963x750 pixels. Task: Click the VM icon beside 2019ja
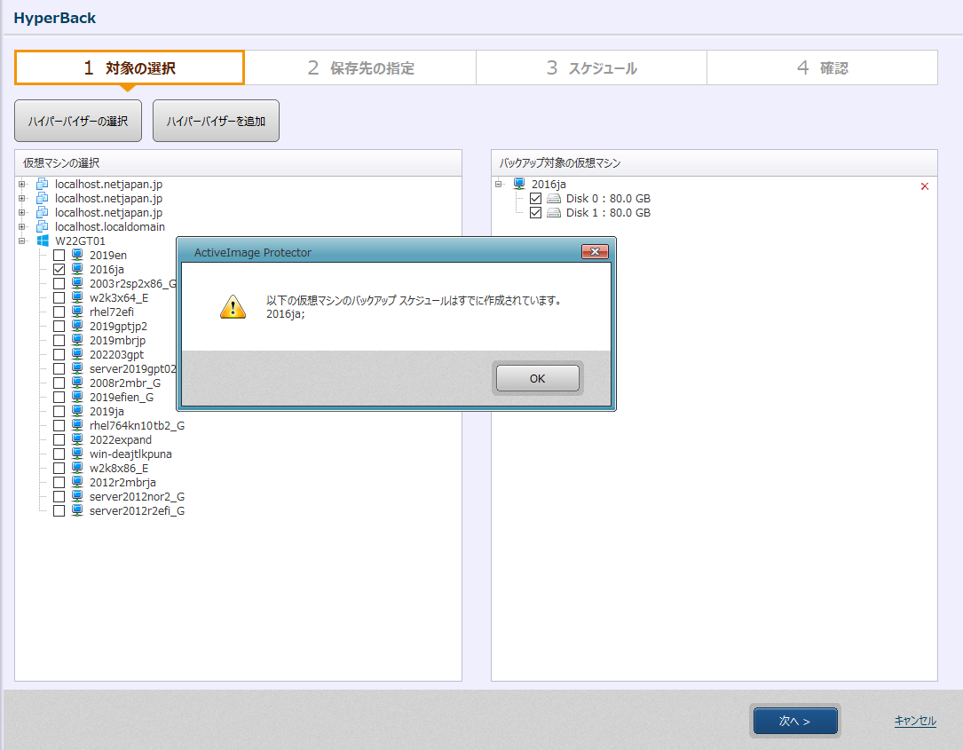(76, 411)
